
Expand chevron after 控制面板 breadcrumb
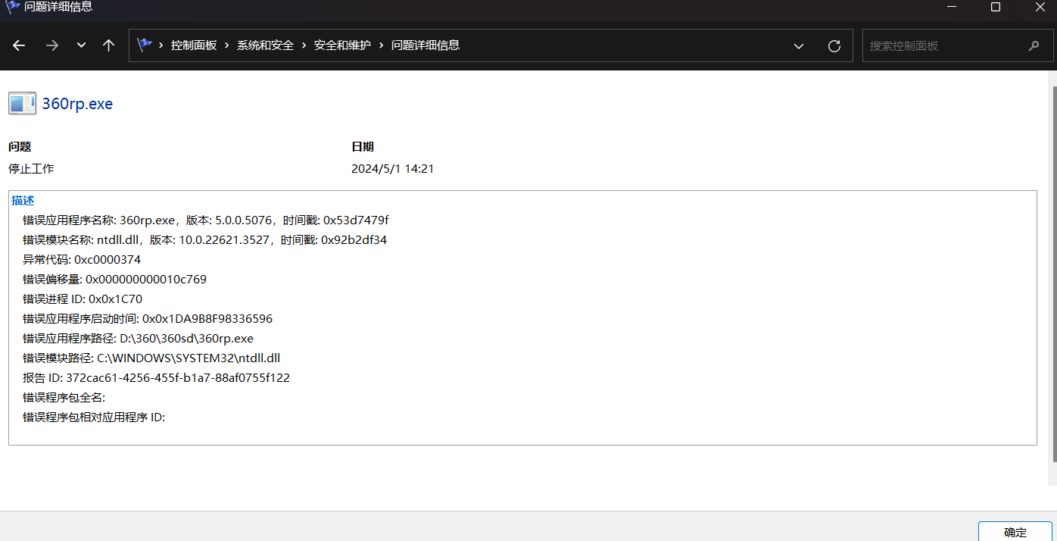pos(227,45)
